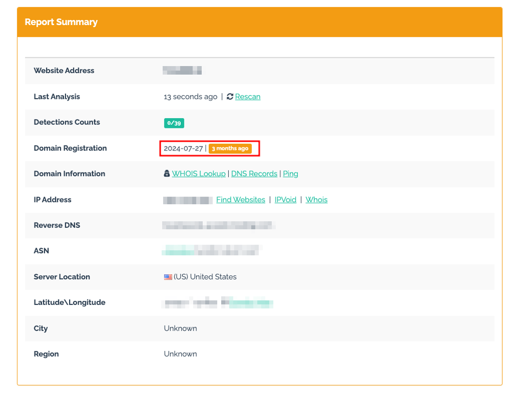Viewport: 518px width, 393px height.
Task: Select the Reverse DNS value text
Action: click(x=219, y=225)
